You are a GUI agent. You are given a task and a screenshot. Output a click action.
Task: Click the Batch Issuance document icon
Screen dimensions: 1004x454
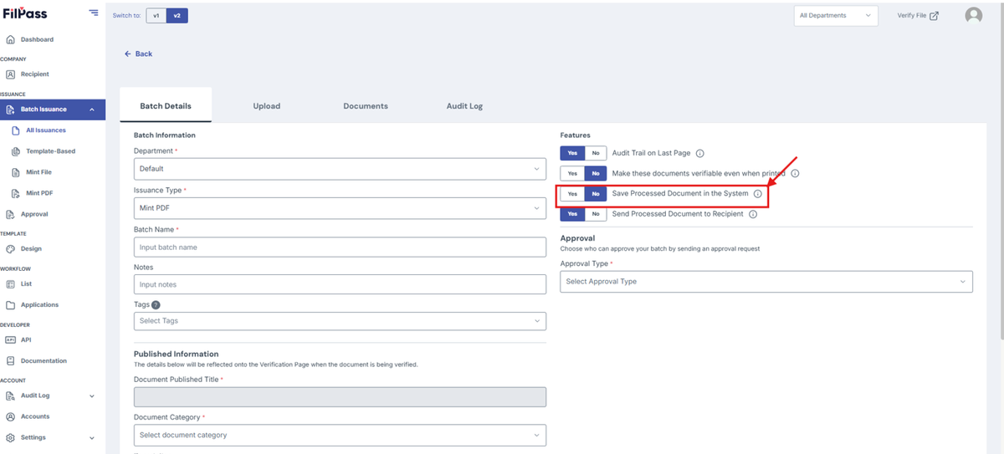click(x=10, y=110)
